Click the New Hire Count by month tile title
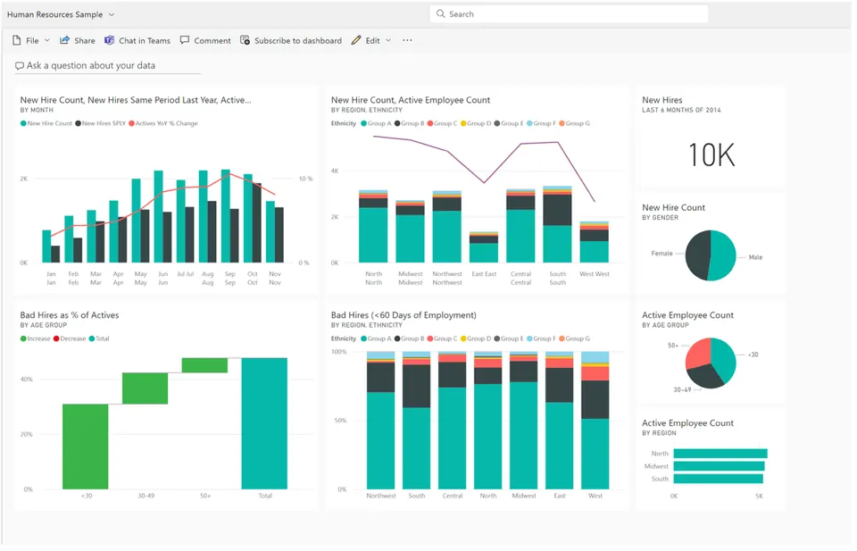This screenshot has width=857, height=551. point(136,100)
